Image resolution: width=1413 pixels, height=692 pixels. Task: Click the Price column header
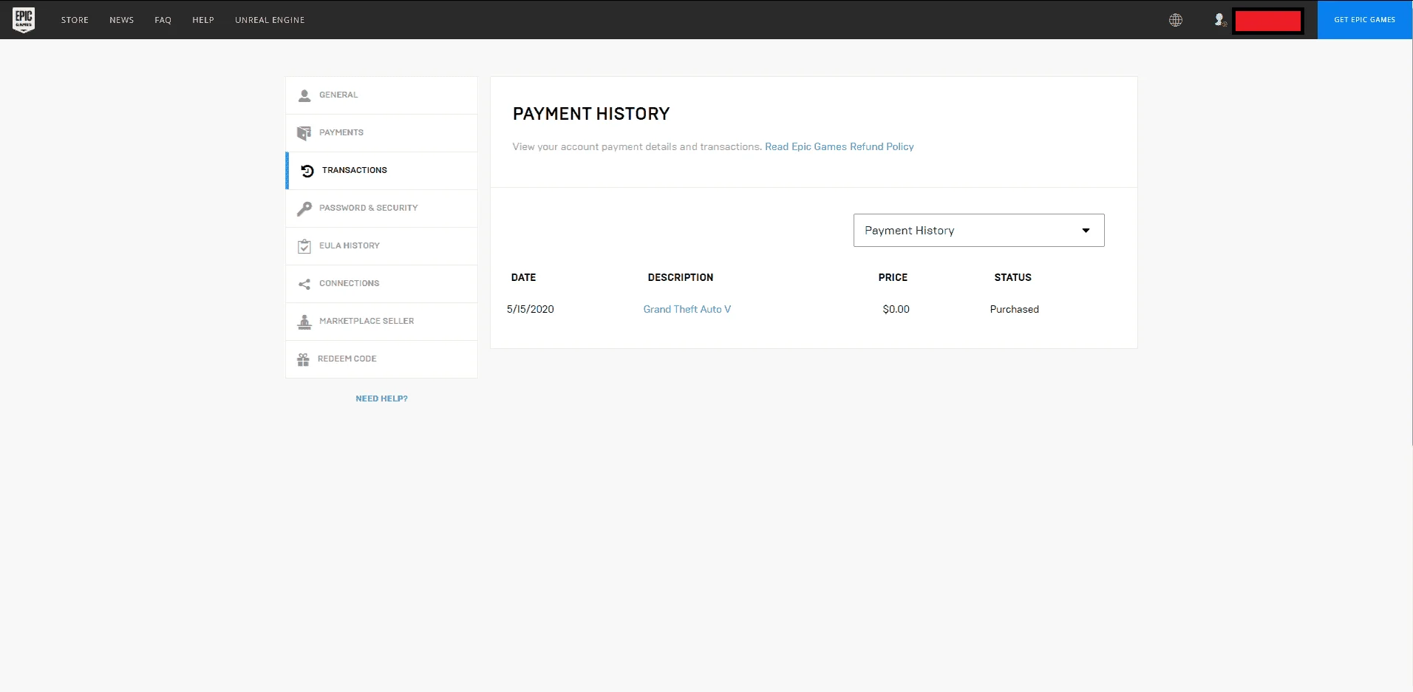point(893,278)
